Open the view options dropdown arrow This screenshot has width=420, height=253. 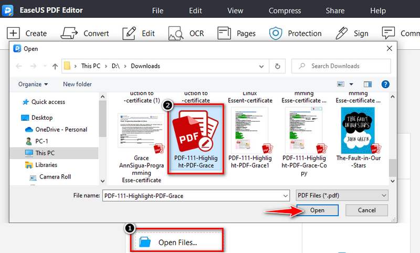[351, 85]
